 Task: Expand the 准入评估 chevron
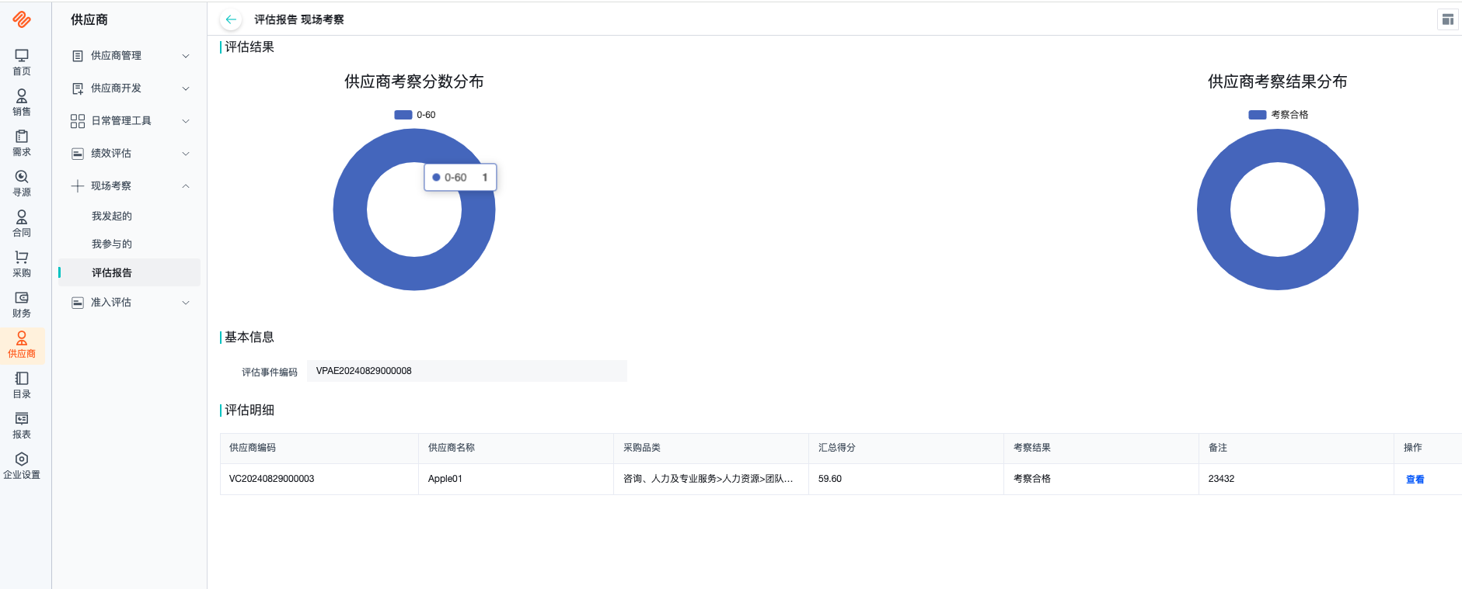186,303
